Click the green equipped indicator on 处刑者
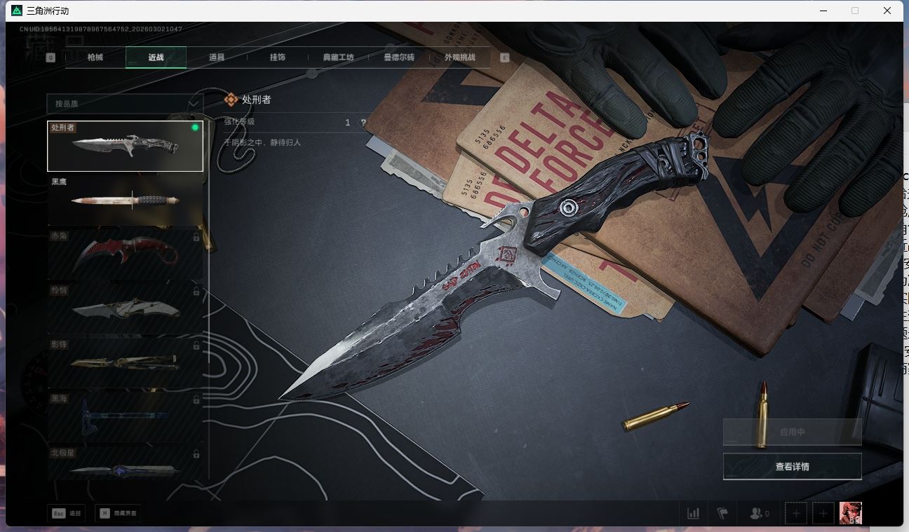This screenshot has height=532, width=909. point(195,128)
